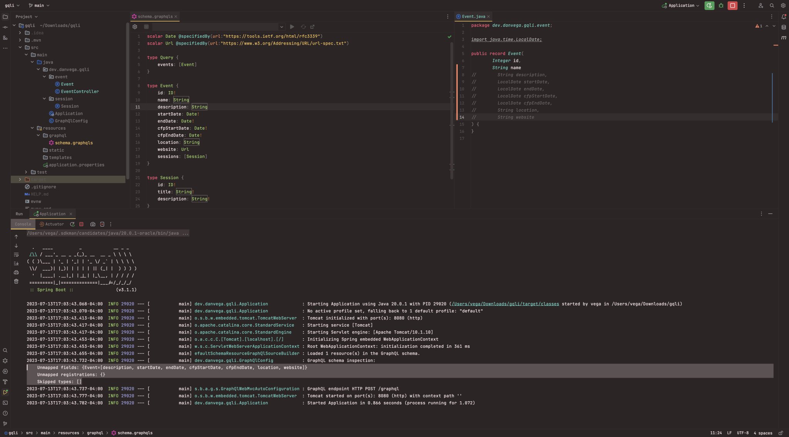Open the Maven tool window on right edge
The height and width of the screenshot is (437, 789).
coord(783,38)
